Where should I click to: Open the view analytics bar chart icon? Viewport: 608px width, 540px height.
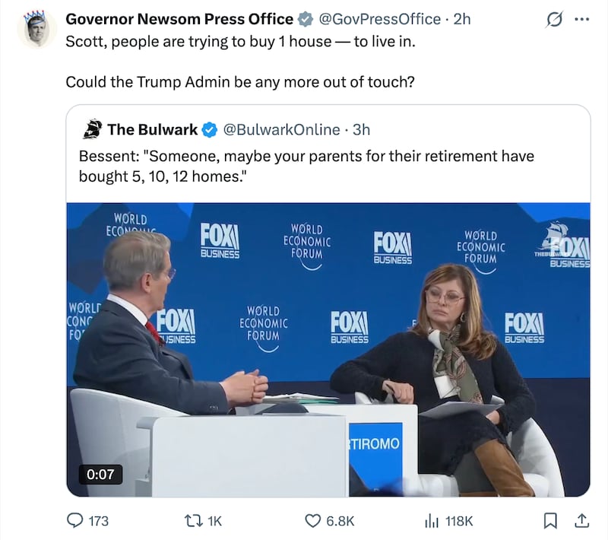click(430, 521)
